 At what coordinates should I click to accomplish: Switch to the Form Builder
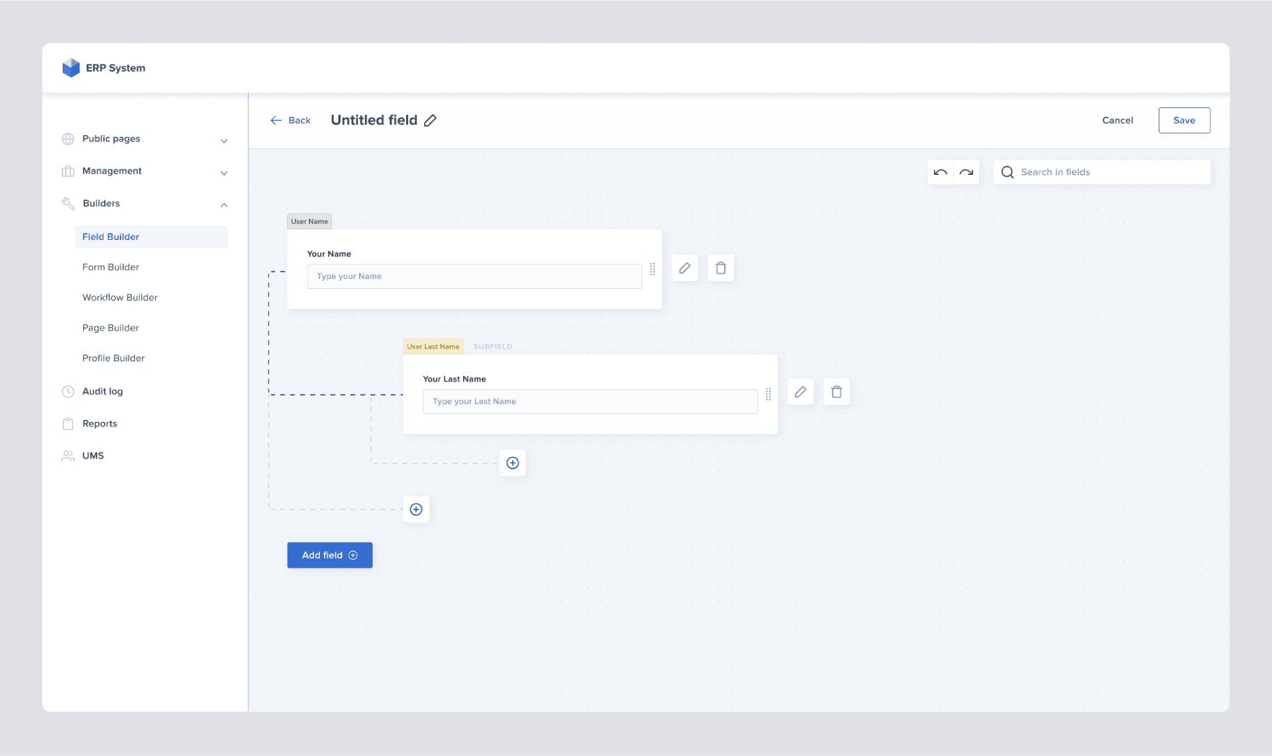111,267
